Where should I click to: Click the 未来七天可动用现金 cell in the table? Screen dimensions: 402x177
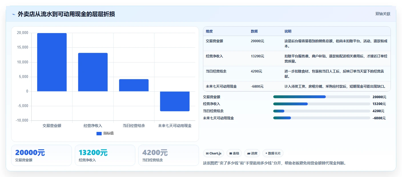click(x=221, y=87)
